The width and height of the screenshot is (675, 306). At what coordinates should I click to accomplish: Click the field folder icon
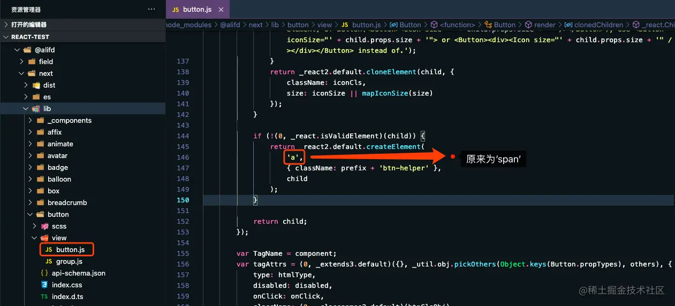pos(32,61)
